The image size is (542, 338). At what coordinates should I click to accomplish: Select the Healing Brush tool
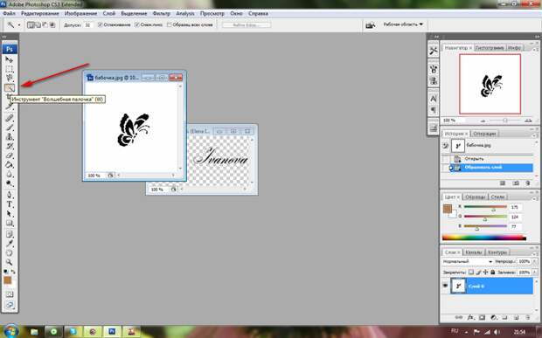9,118
